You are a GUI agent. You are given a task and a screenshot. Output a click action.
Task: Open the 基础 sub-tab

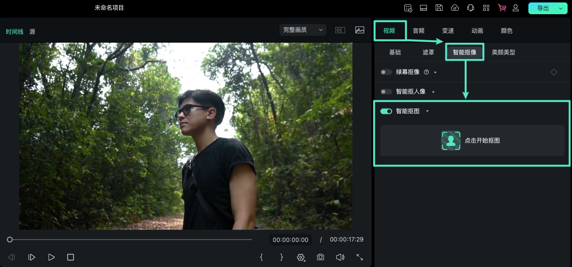pos(395,52)
